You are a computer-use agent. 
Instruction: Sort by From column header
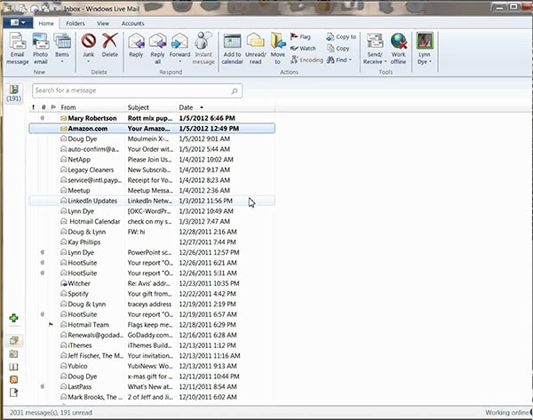click(91, 107)
